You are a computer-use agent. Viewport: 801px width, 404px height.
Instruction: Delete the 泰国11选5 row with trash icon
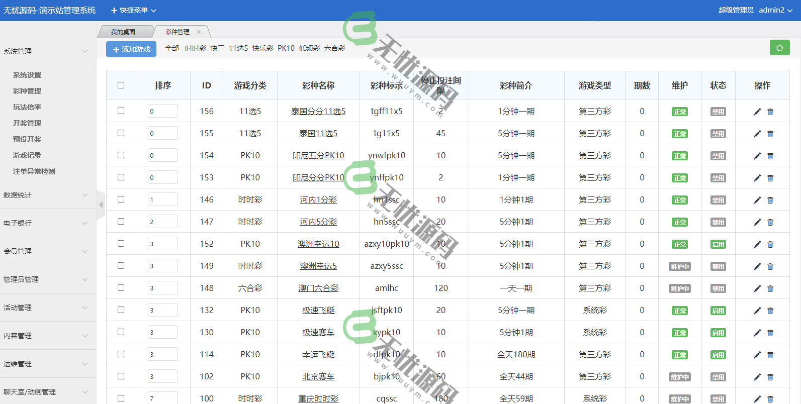pyautogui.click(x=770, y=134)
